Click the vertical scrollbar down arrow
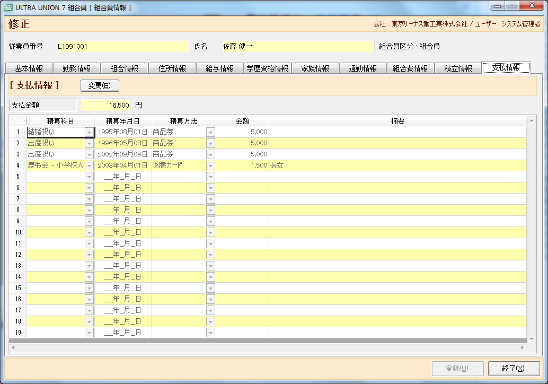 [532, 339]
